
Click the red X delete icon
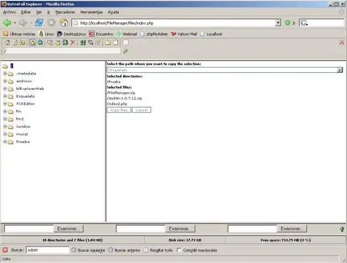(73, 43)
